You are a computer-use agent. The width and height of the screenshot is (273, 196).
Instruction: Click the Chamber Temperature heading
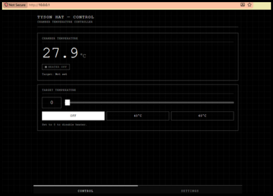click(x=60, y=39)
